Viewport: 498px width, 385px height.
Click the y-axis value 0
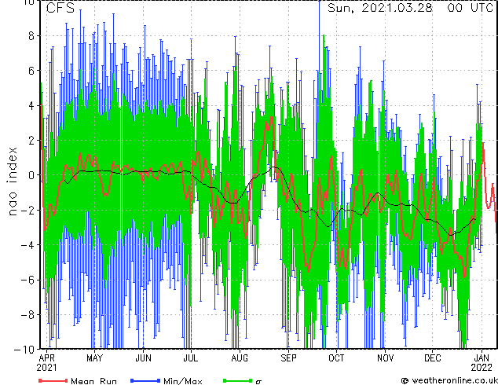coord(31,175)
